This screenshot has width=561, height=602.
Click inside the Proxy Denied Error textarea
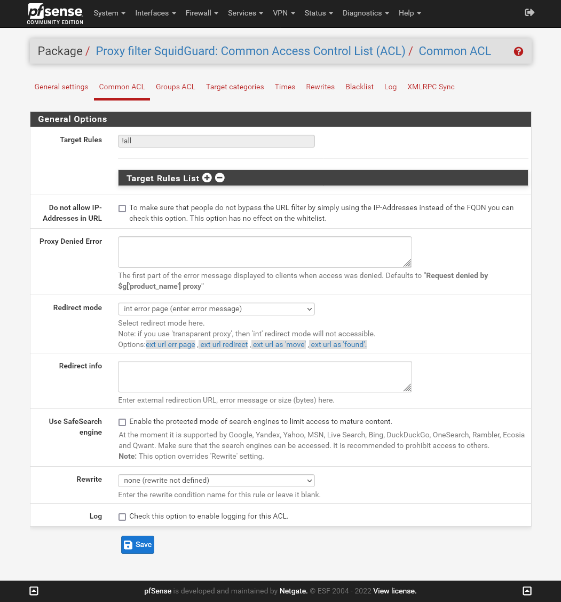(264, 252)
